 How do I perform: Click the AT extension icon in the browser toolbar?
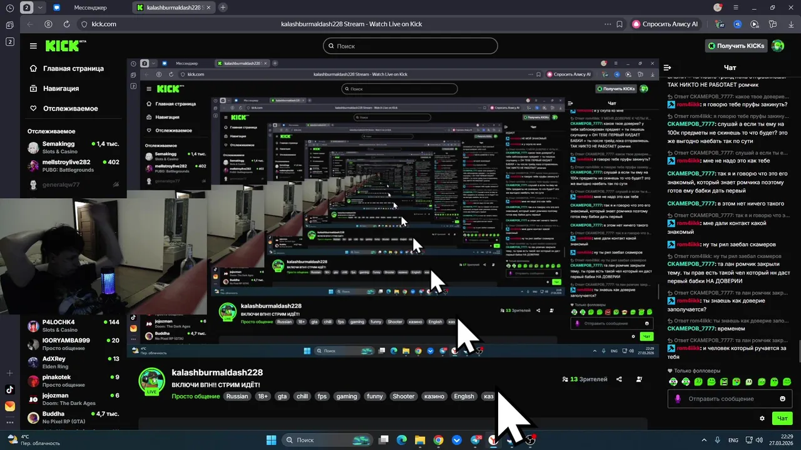click(720, 24)
